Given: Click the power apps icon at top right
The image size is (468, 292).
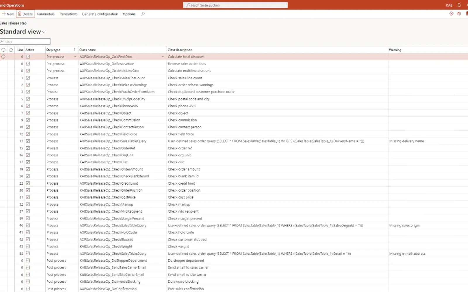Looking at the screenshot, I should coord(451,14).
